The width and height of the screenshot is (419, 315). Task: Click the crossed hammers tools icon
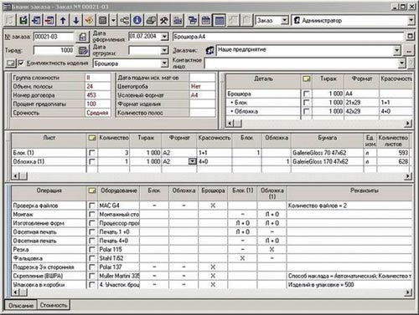(164, 20)
